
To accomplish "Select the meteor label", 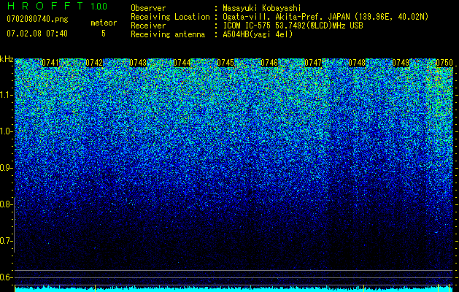I will (x=104, y=23).
